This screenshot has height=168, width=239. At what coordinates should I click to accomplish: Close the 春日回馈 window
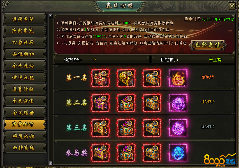point(232,6)
